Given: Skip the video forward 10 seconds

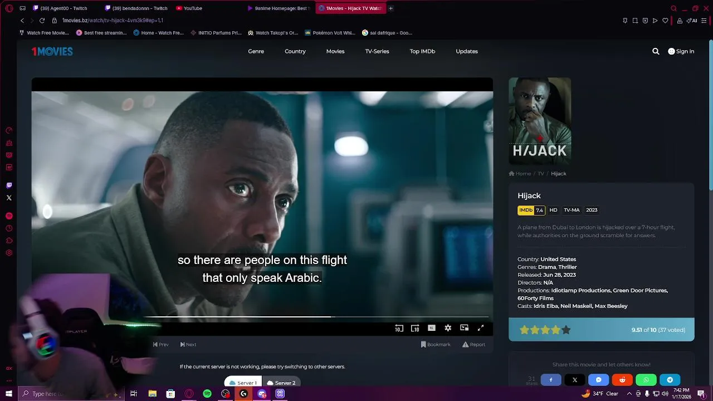Looking at the screenshot, I should [415, 328].
